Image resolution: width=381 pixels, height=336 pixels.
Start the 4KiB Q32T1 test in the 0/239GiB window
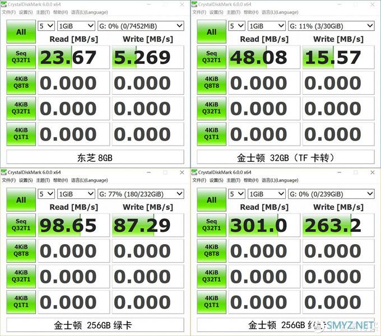click(212, 276)
